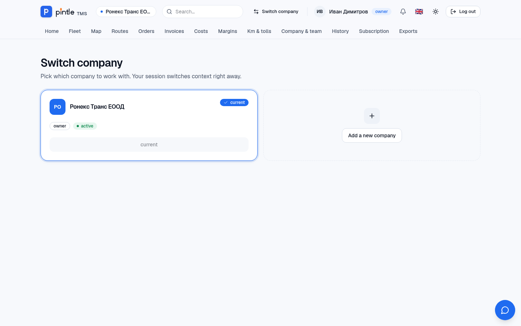Viewport: 521px width, 326px height.
Task: Log out of the account
Action: [x=463, y=12]
